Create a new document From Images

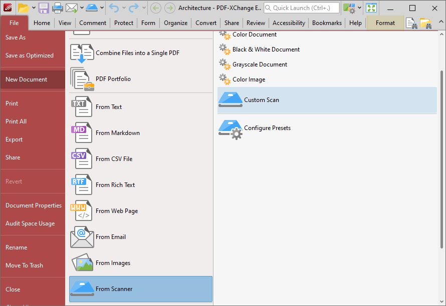point(114,262)
